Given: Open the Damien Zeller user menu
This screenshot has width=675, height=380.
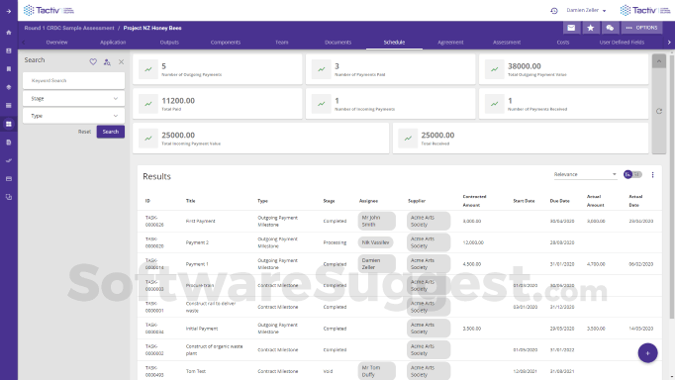Looking at the screenshot, I should pos(586,10).
